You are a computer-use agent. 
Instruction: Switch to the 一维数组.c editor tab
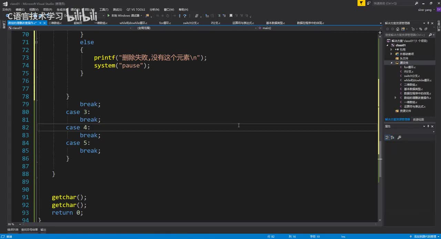coord(101,23)
